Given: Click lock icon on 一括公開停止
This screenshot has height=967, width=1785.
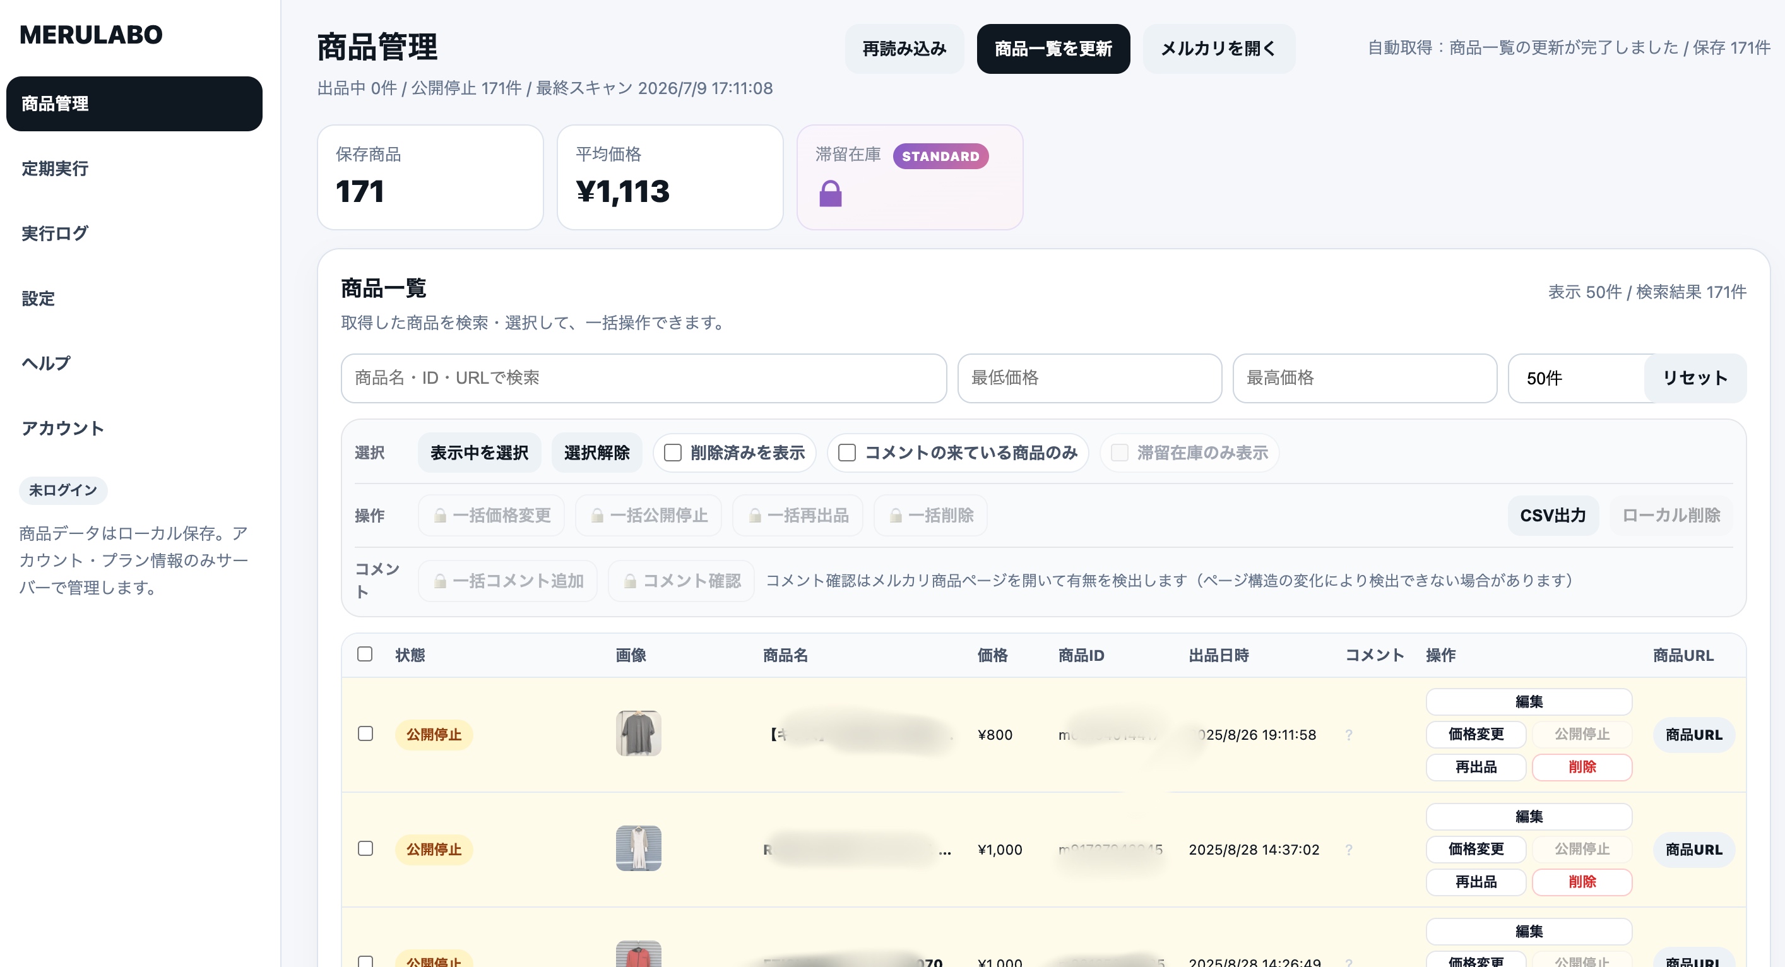Looking at the screenshot, I should 596,515.
